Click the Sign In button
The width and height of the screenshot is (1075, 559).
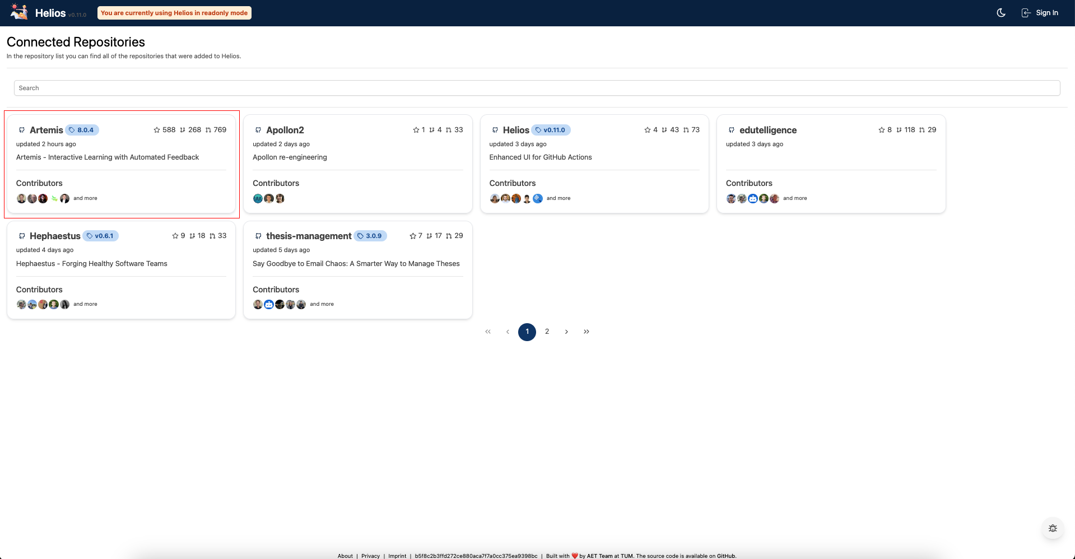[1040, 13]
